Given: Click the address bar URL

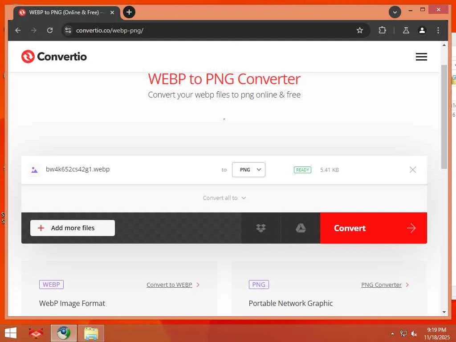Looking at the screenshot, I should [x=110, y=30].
